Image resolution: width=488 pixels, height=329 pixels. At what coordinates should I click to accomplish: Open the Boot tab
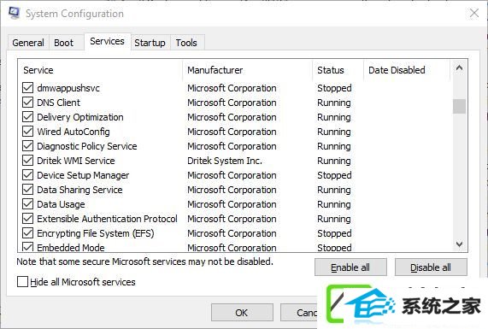coord(64,43)
